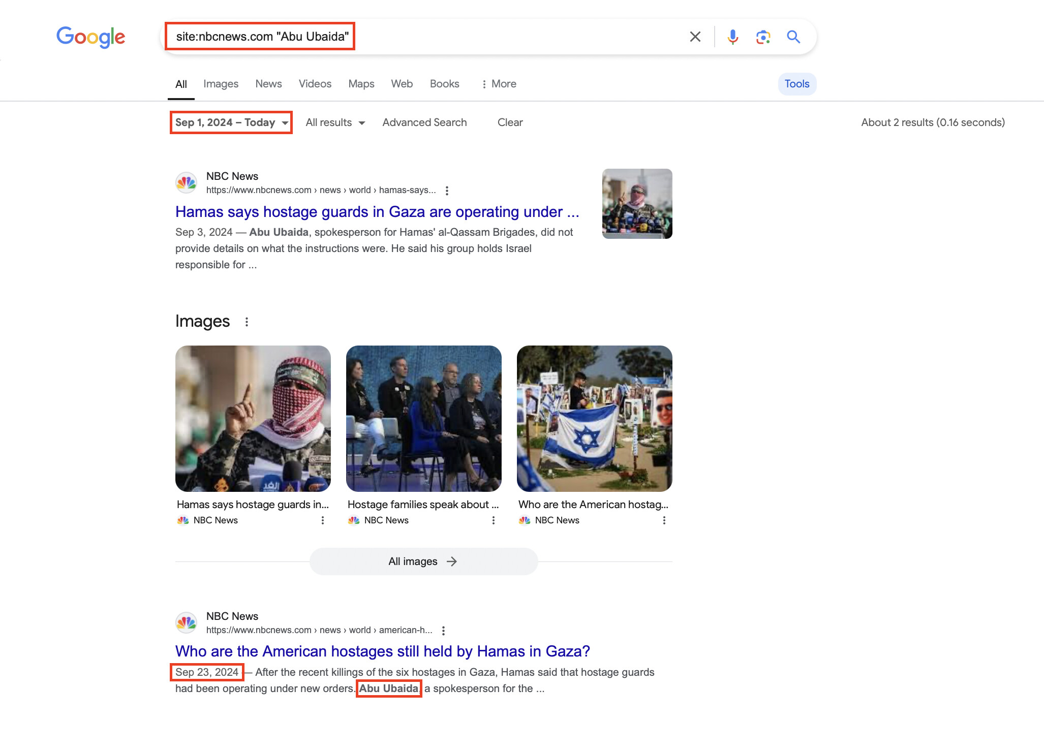Expand the Sep 1, 2024 – Today dropdown

pos(231,122)
